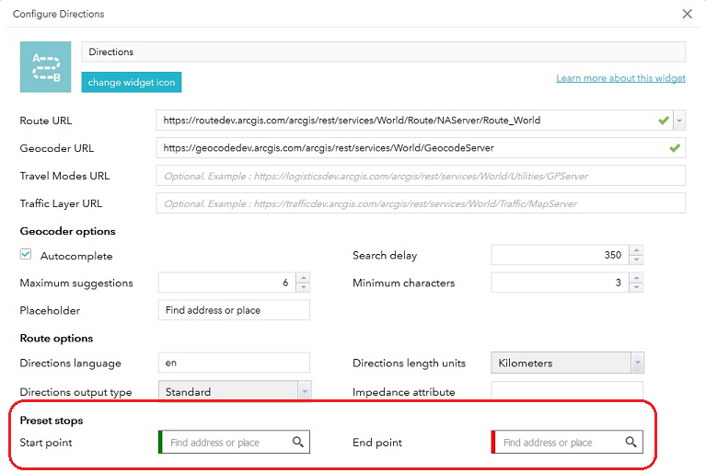Decrease Minimum characters with down arrow
The height and width of the screenshot is (473, 706).
tap(636, 288)
